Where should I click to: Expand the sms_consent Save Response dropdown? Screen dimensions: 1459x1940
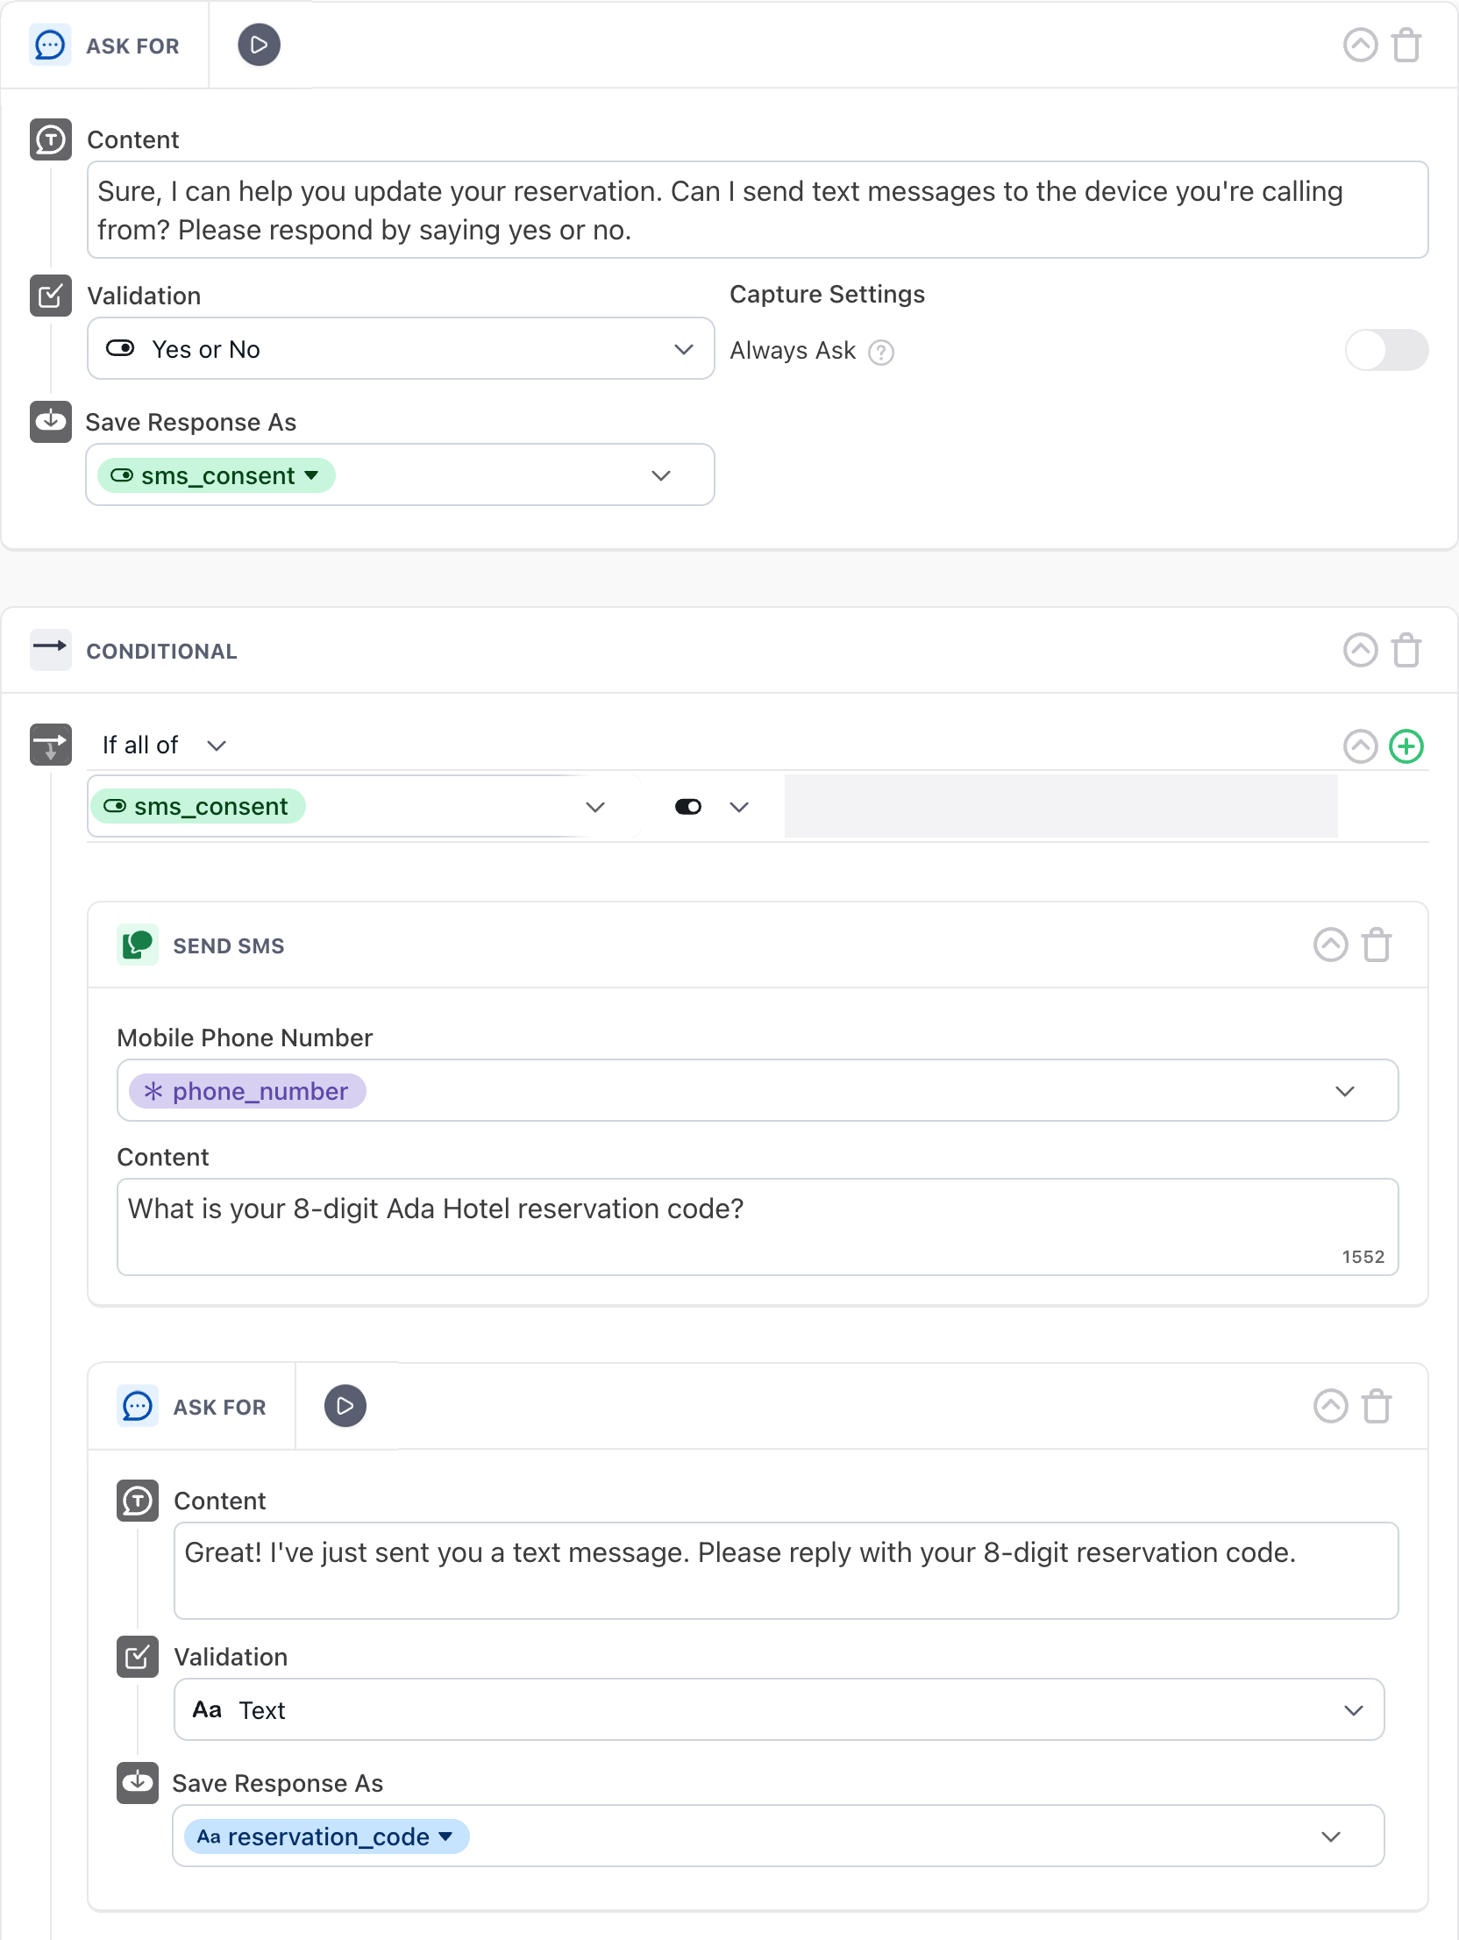click(661, 475)
